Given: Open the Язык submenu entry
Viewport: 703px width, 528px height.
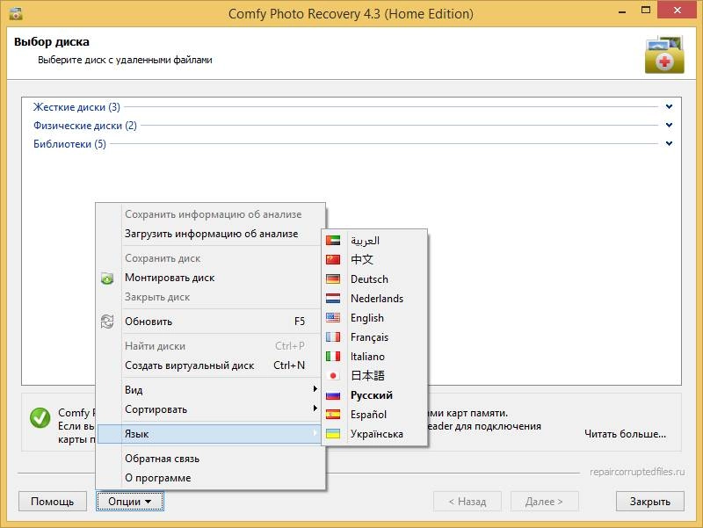Looking at the screenshot, I should 209,434.
